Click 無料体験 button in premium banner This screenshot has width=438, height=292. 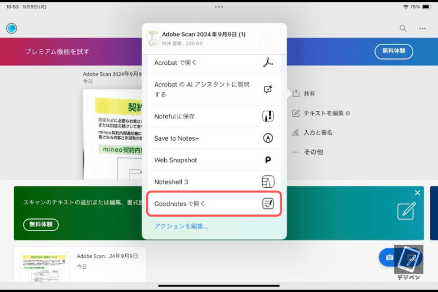(x=394, y=51)
